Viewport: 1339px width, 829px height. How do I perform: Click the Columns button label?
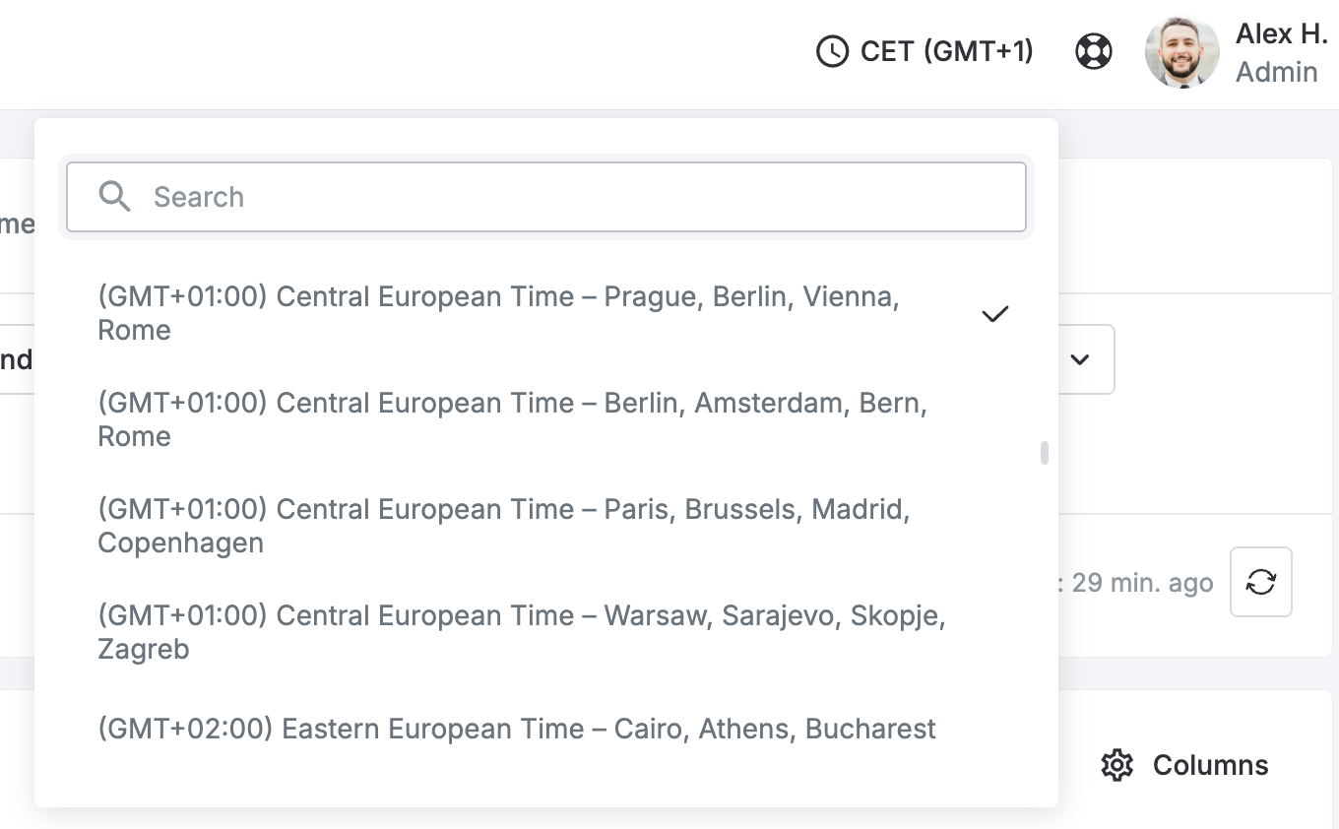tap(1210, 765)
